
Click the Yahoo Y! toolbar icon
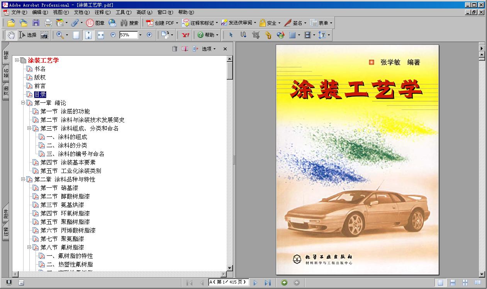(x=185, y=35)
